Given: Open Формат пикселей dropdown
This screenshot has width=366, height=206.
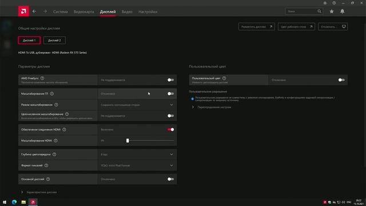Looking at the screenshot, I should pos(137,165).
